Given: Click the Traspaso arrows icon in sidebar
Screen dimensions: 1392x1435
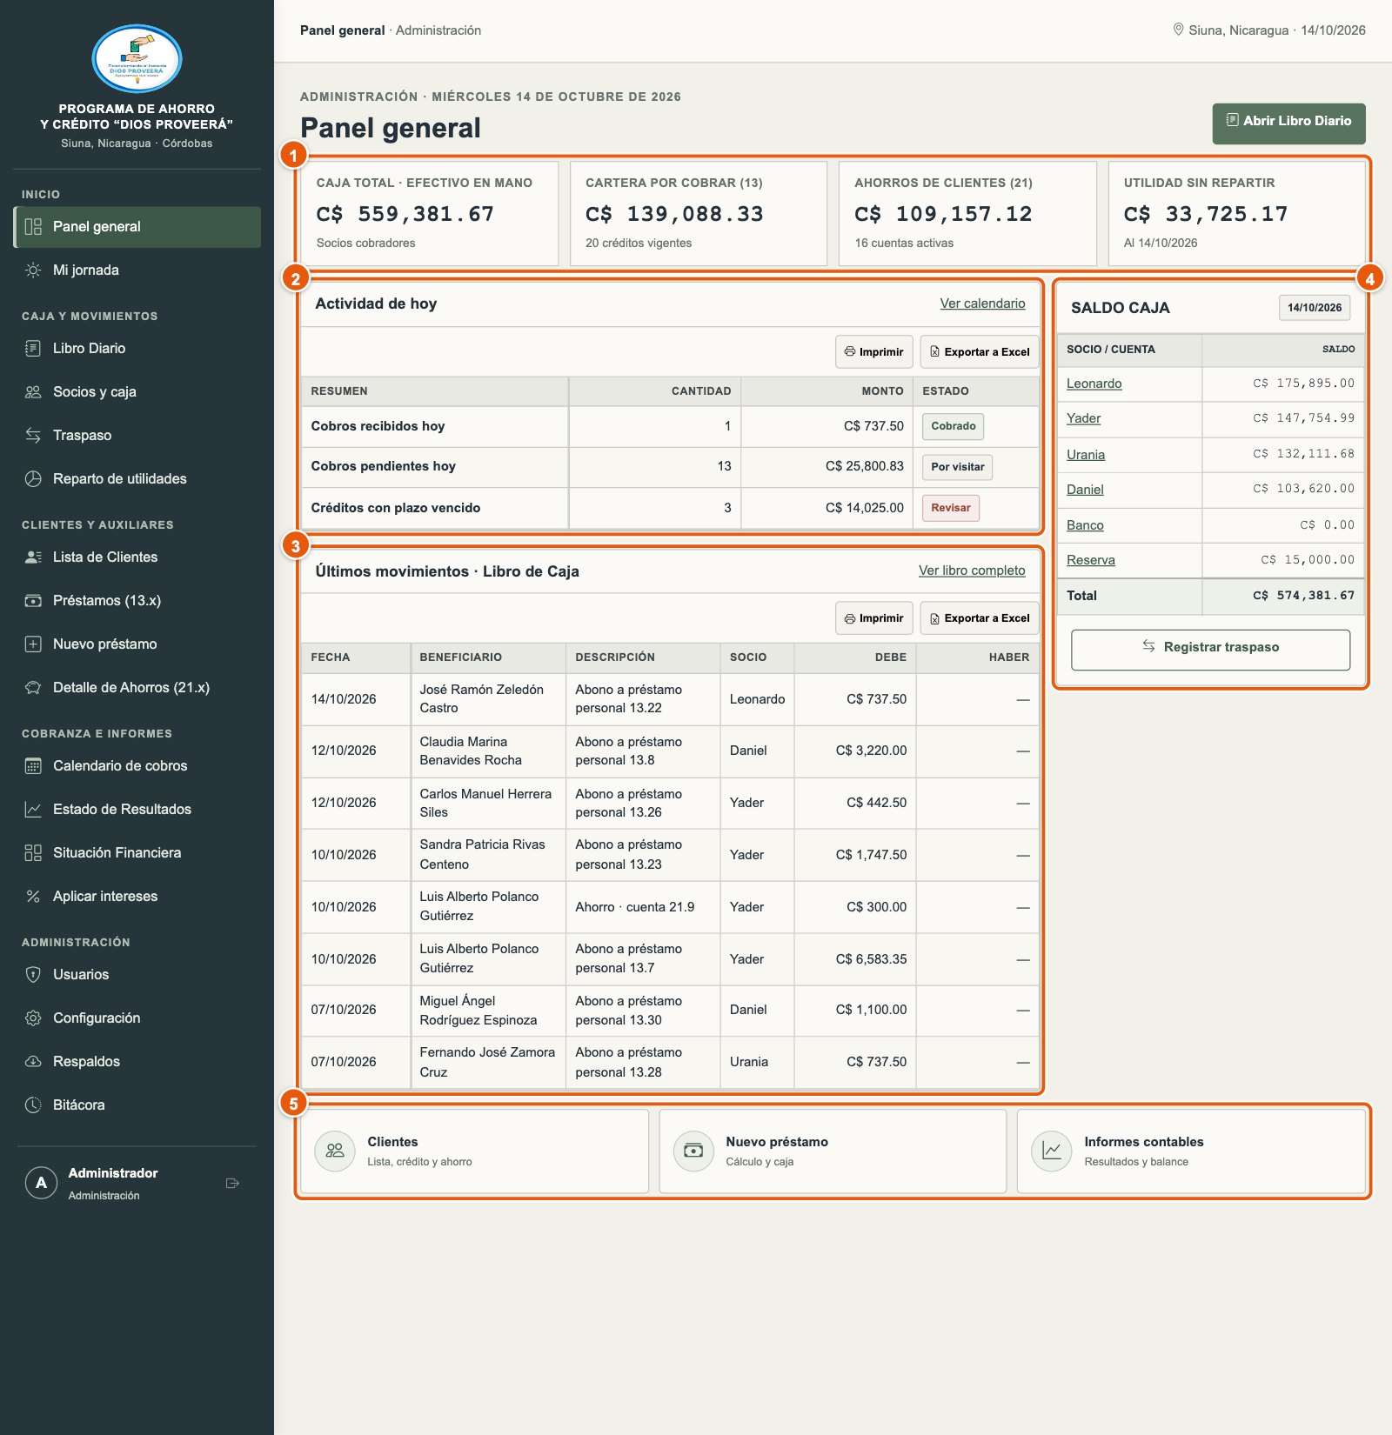Looking at the screenshot, I should coord(33,435).
